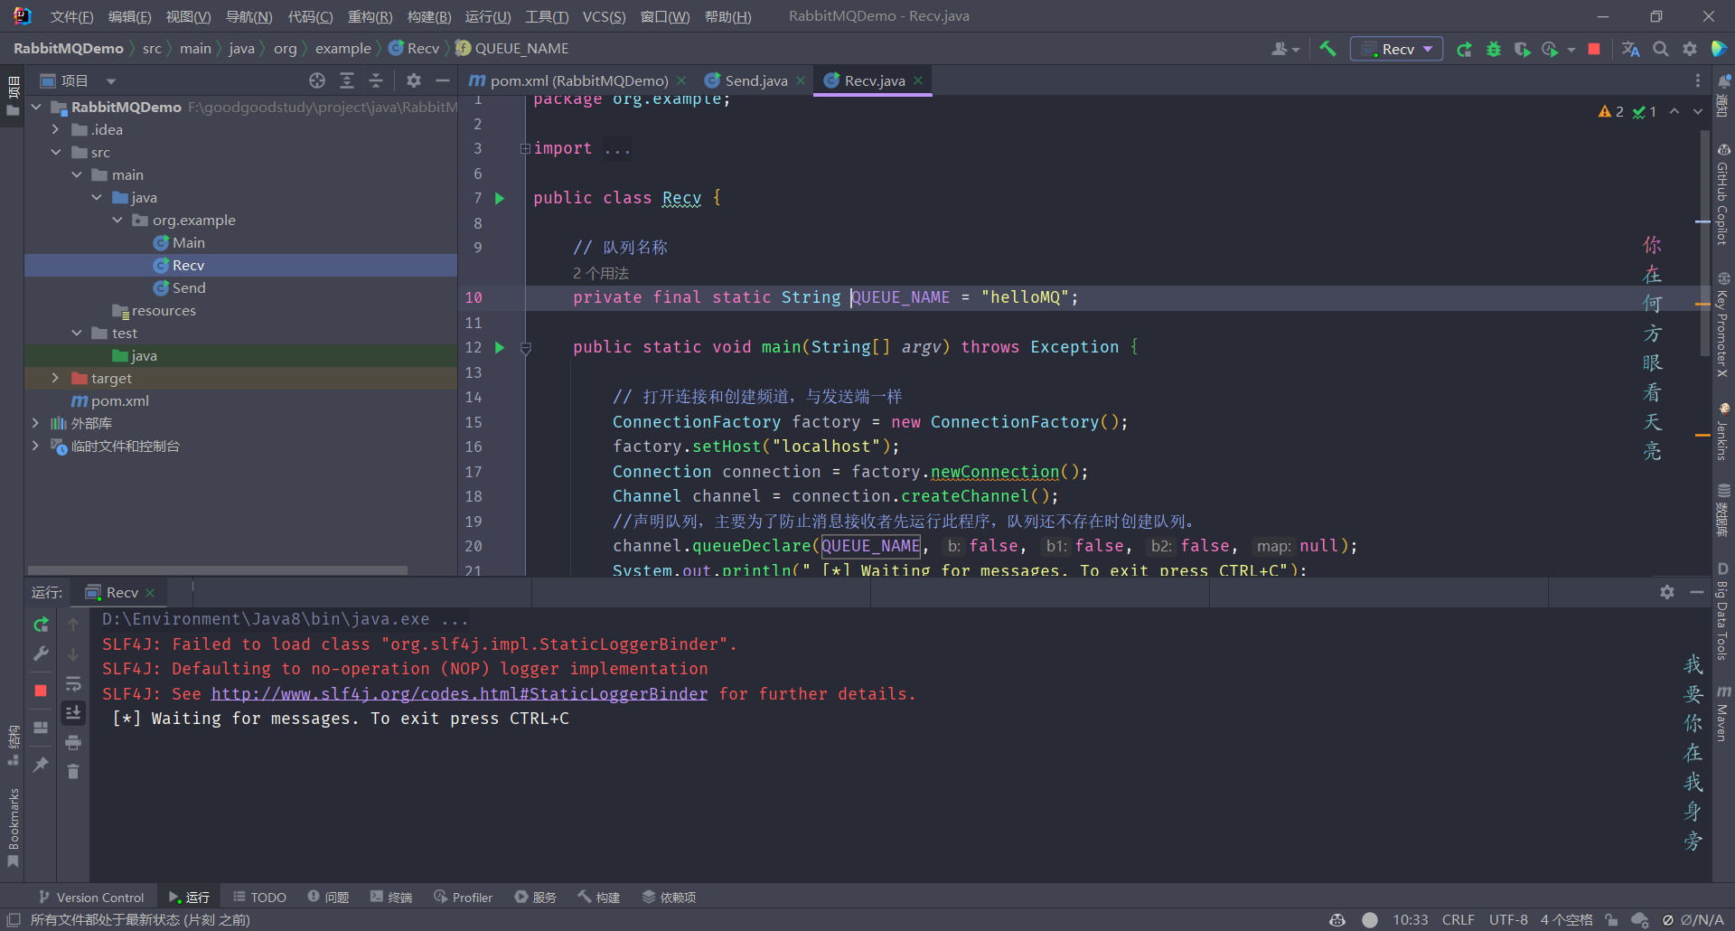Screen dimensions: 1735x931
Task: Open the TODO tool window
Action: point(259,897)
